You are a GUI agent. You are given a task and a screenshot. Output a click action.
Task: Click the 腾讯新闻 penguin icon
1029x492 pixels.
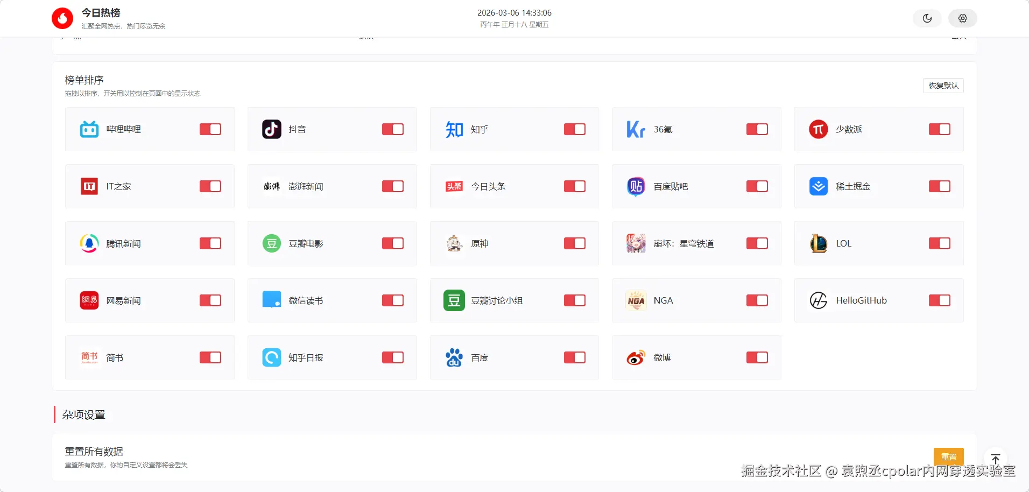click(89, 243)
